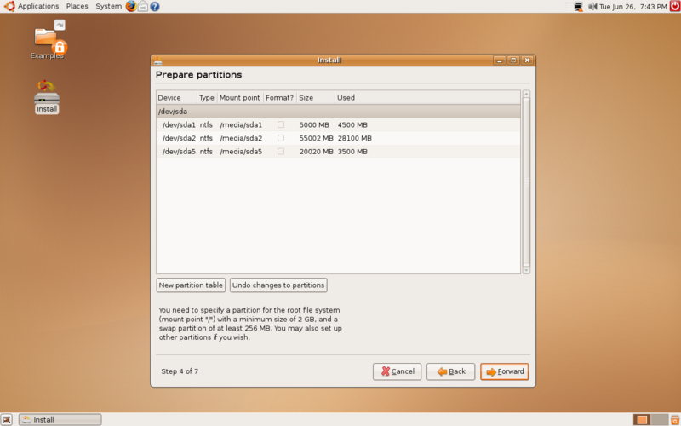Sort by the Used column header
This screenshot has height=426, width=681.
[427, 98]
